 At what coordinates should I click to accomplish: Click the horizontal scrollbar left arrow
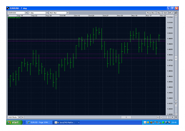coord(23,117)
